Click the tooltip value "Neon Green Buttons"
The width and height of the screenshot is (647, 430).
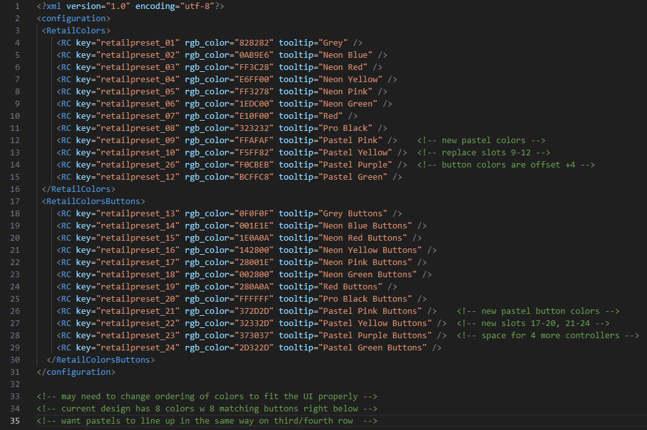click(x=368, y=275)
